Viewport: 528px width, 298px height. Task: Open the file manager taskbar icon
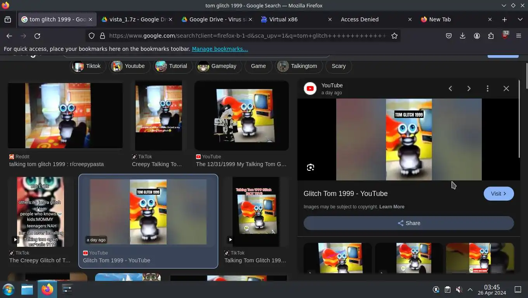click(x=27, y=289)
